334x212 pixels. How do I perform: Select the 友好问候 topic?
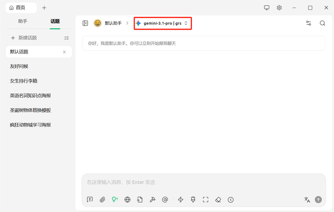19,66
